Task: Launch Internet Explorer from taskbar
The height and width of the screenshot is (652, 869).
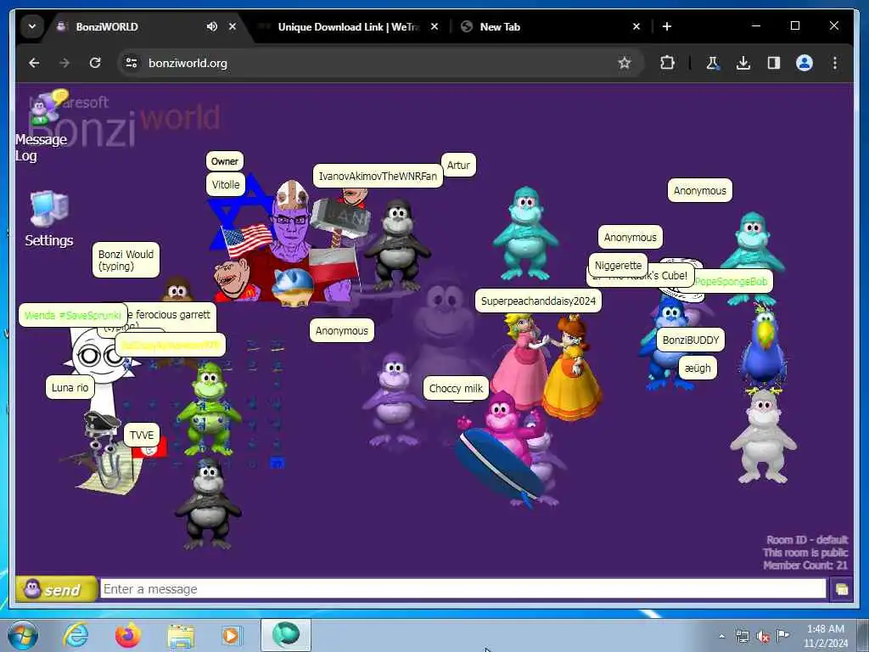Action: tap(75, 635)
